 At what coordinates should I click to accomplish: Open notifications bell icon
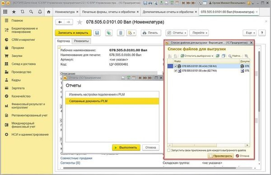[40, 12]
